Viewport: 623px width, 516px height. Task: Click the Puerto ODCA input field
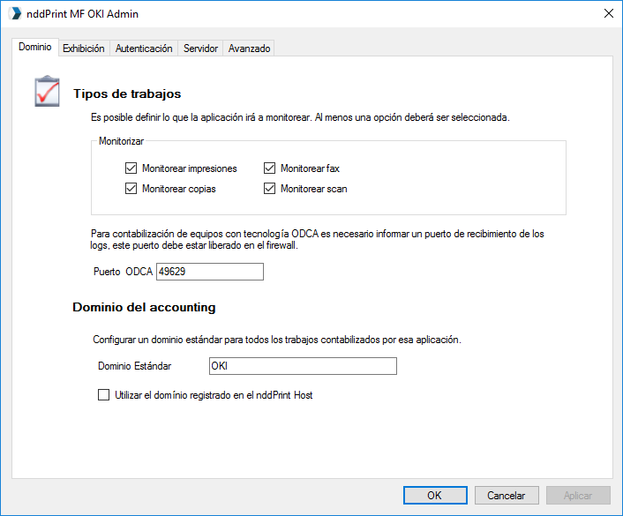(210, 272)
